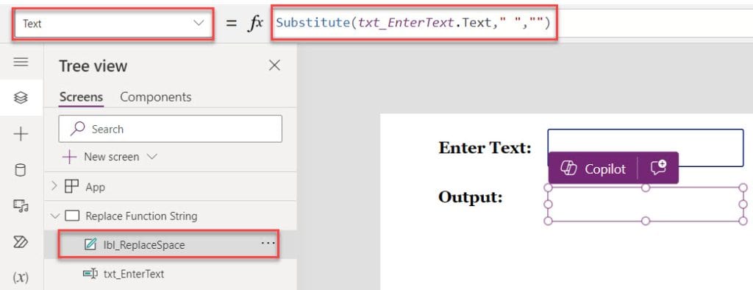Image resolution: width=753 pixels, height=290 pixels.
Task: Click the fx formula icon
Action: (255, 23)
